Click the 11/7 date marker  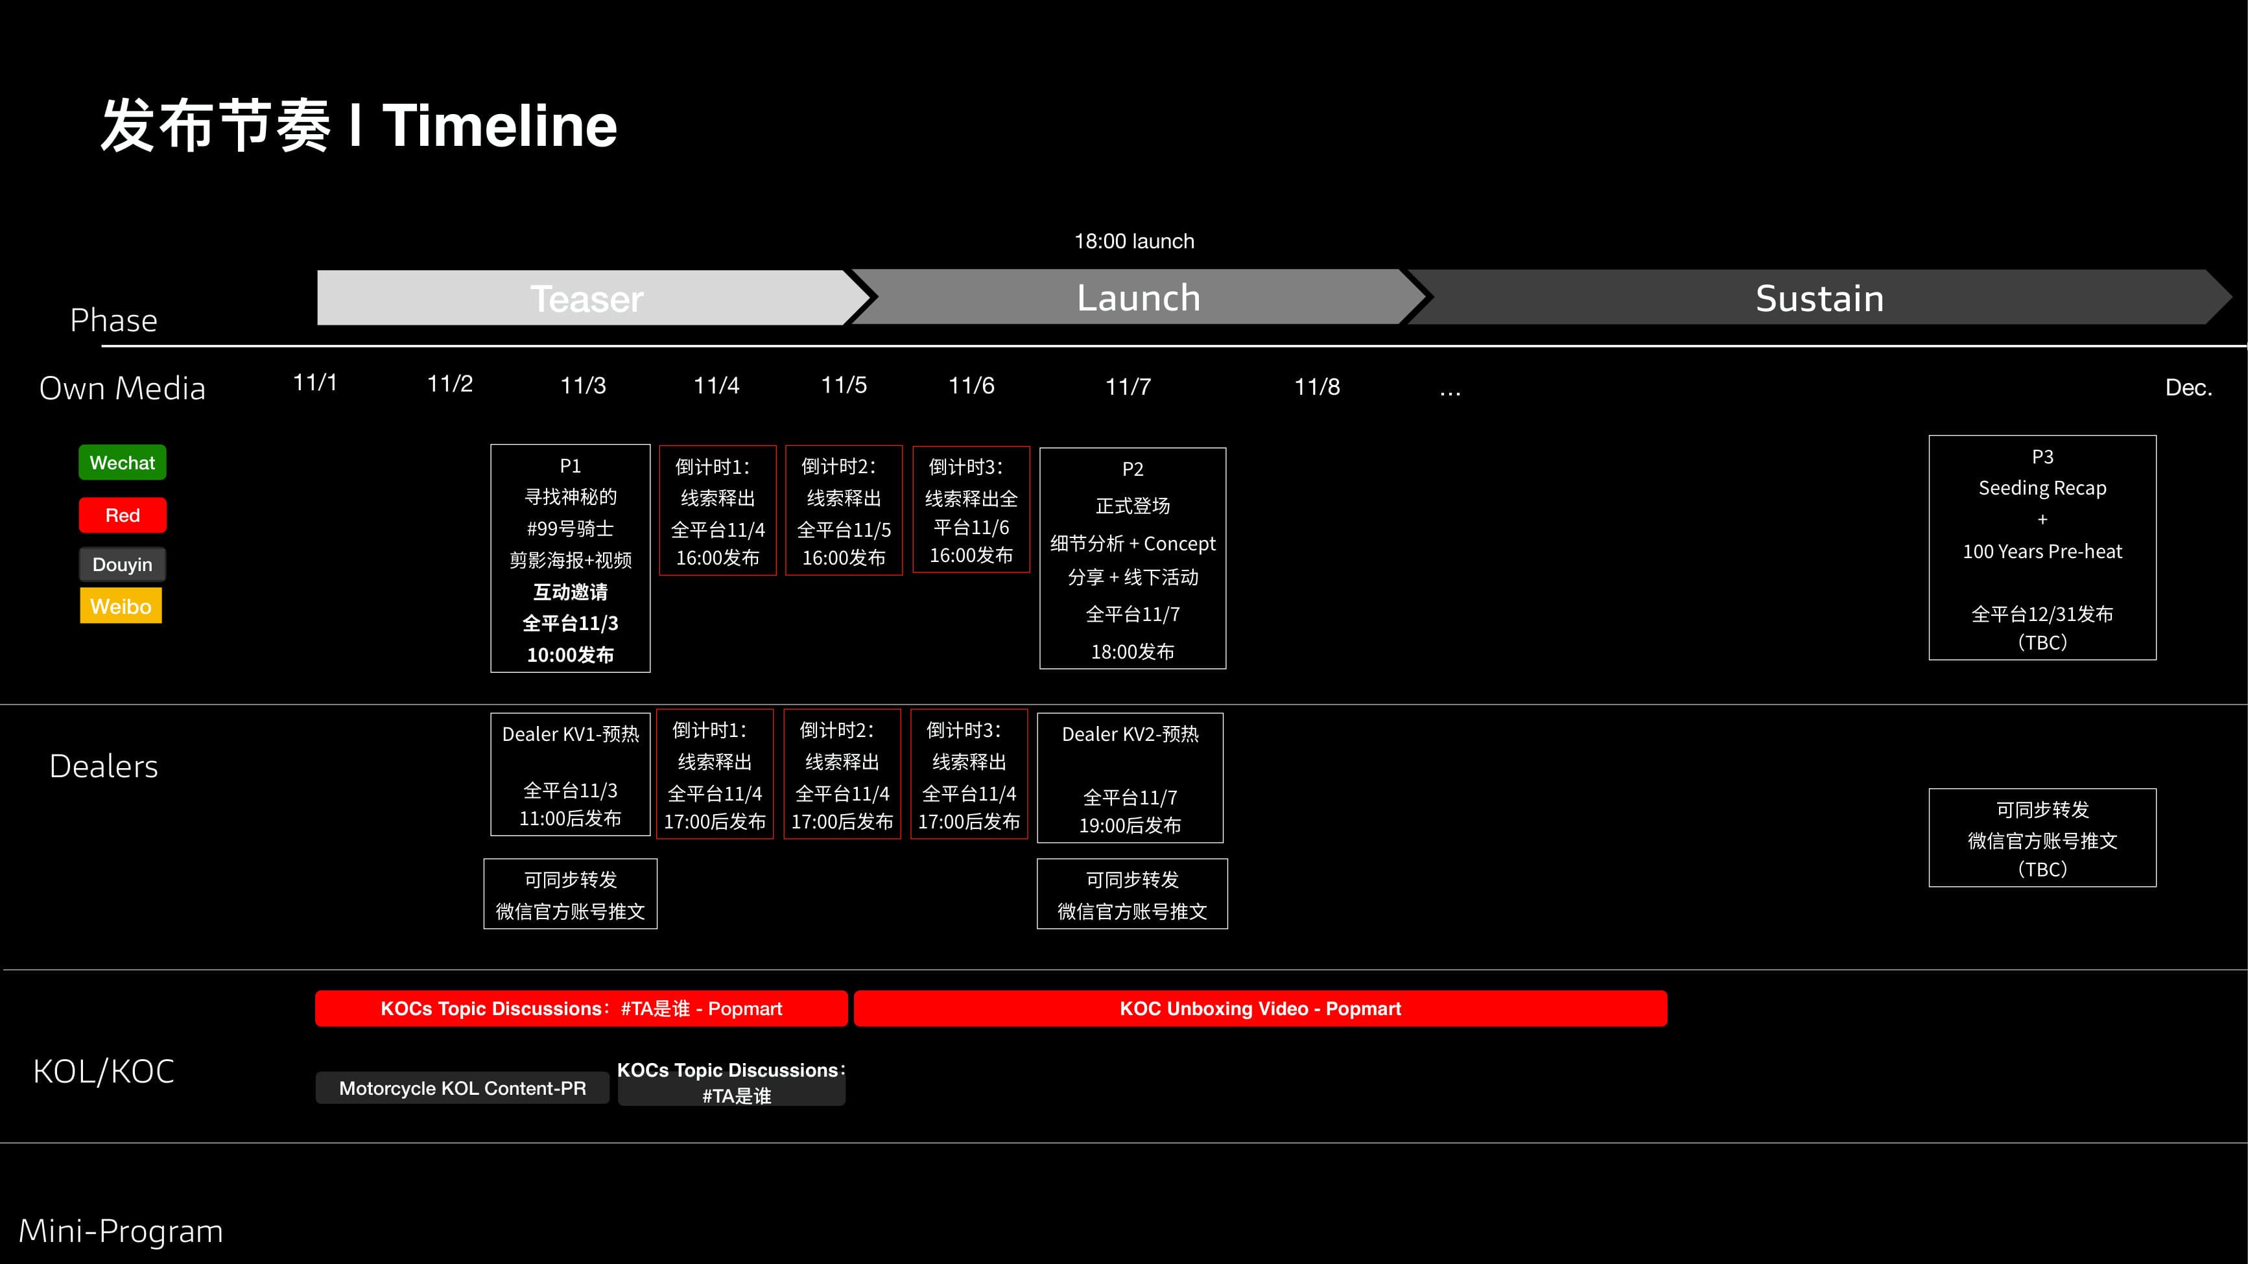[1128, 386]
